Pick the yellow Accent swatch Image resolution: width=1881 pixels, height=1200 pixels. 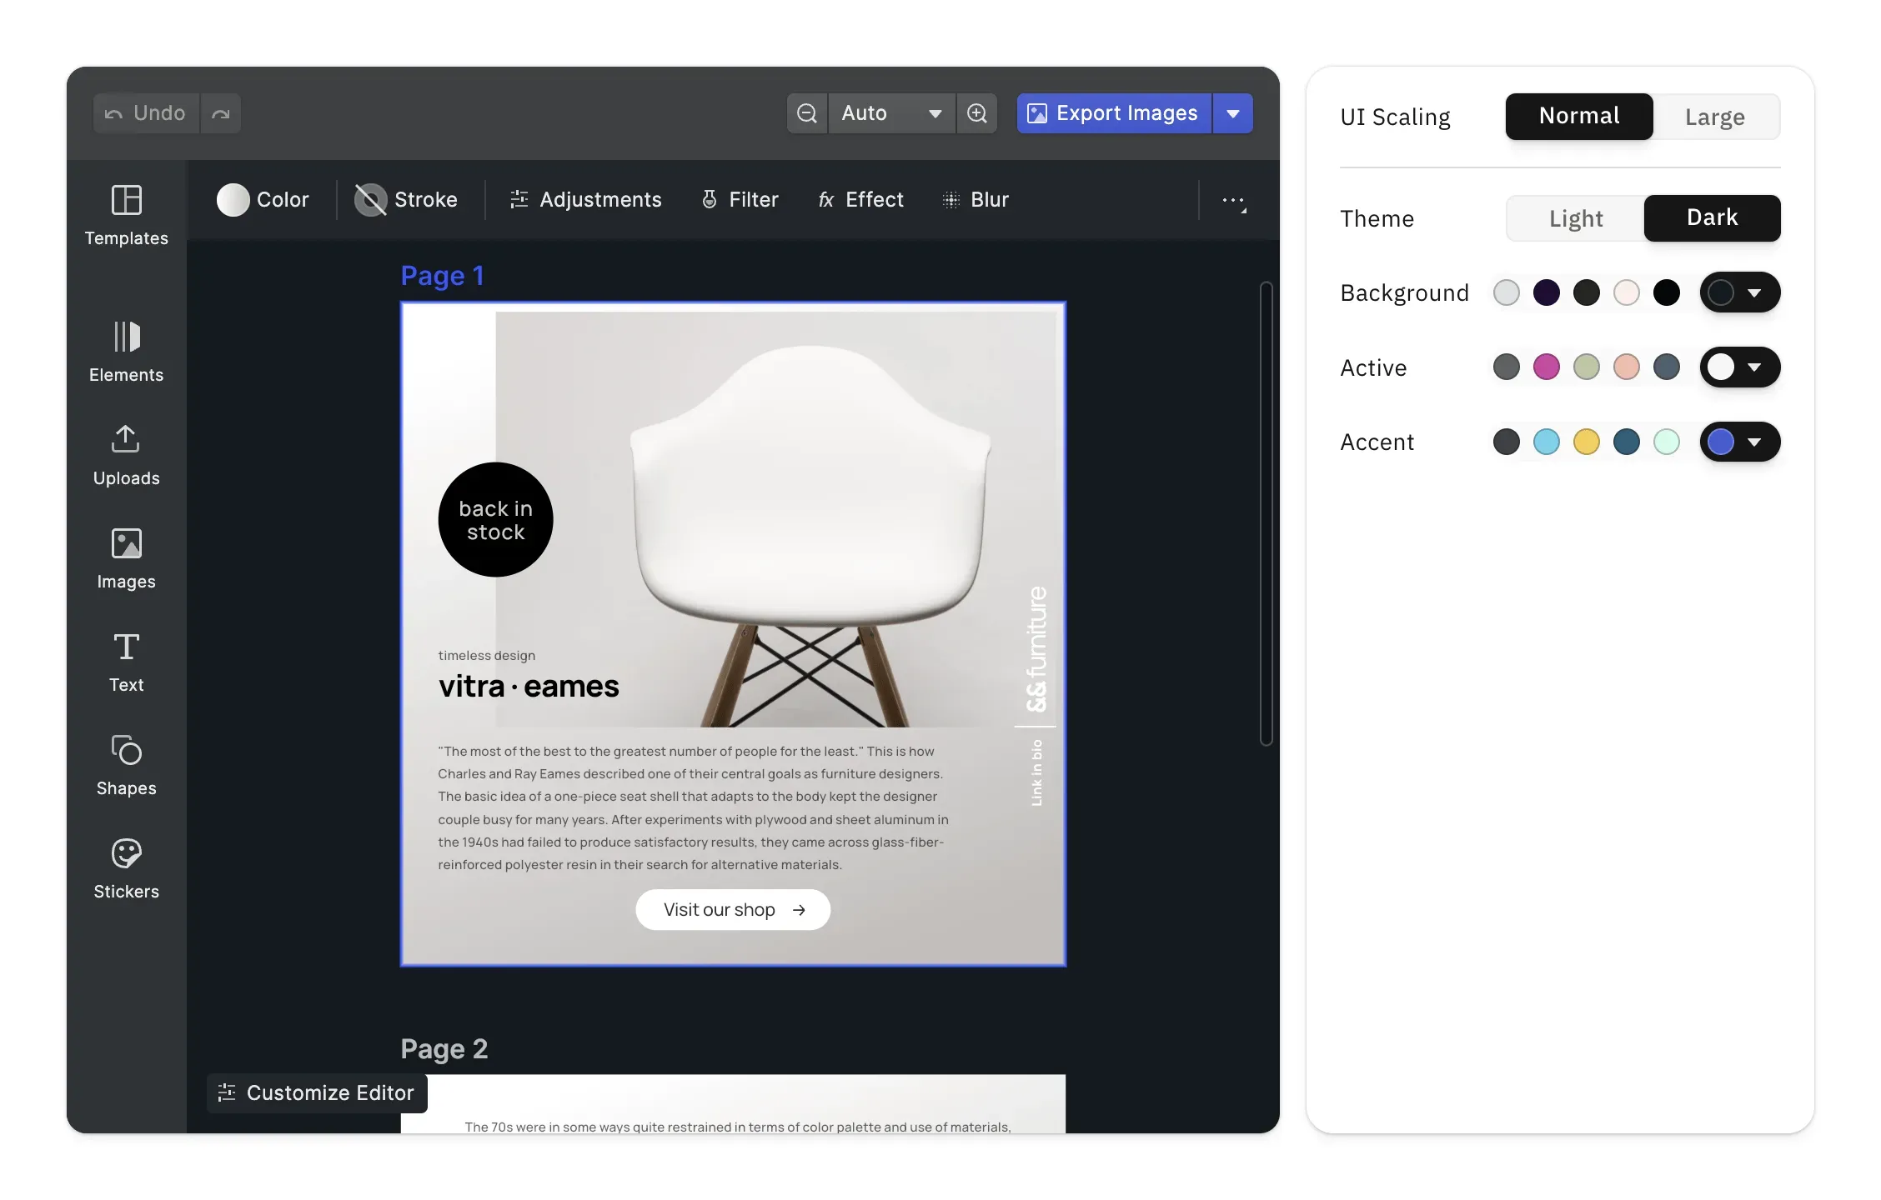(1587, 442)
